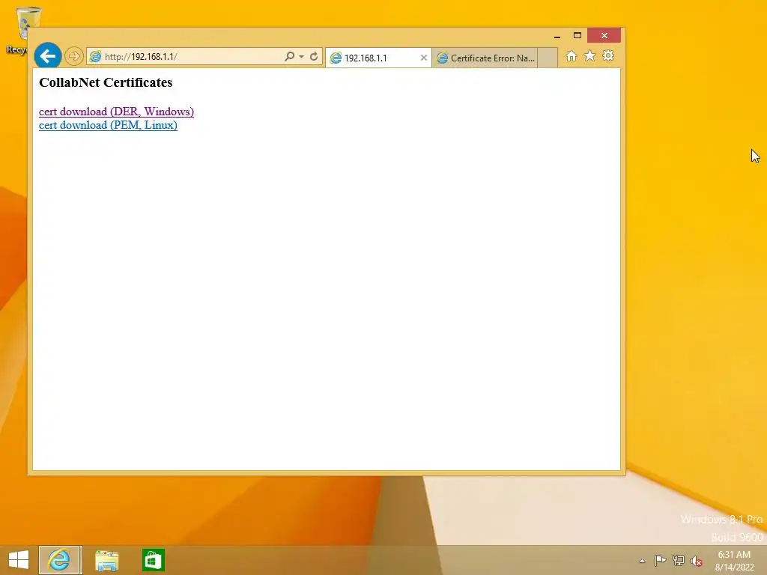The height and width of the screenshot is (575, 767).
Task: Open Action Center flag icon
Action: (660, 560)
